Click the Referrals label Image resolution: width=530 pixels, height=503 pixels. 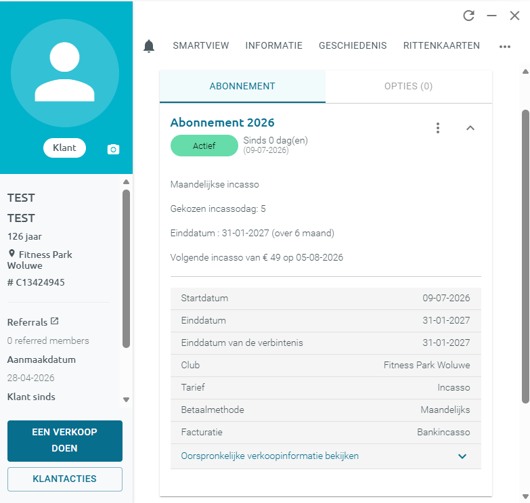coord(27,322)
